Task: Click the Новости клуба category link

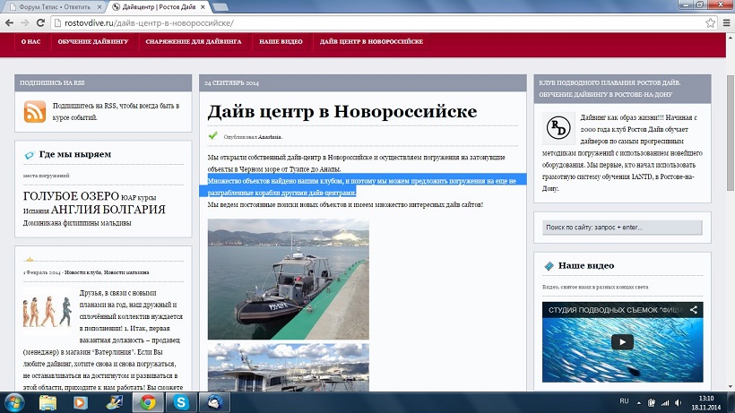Action: (x=82, y=272)
